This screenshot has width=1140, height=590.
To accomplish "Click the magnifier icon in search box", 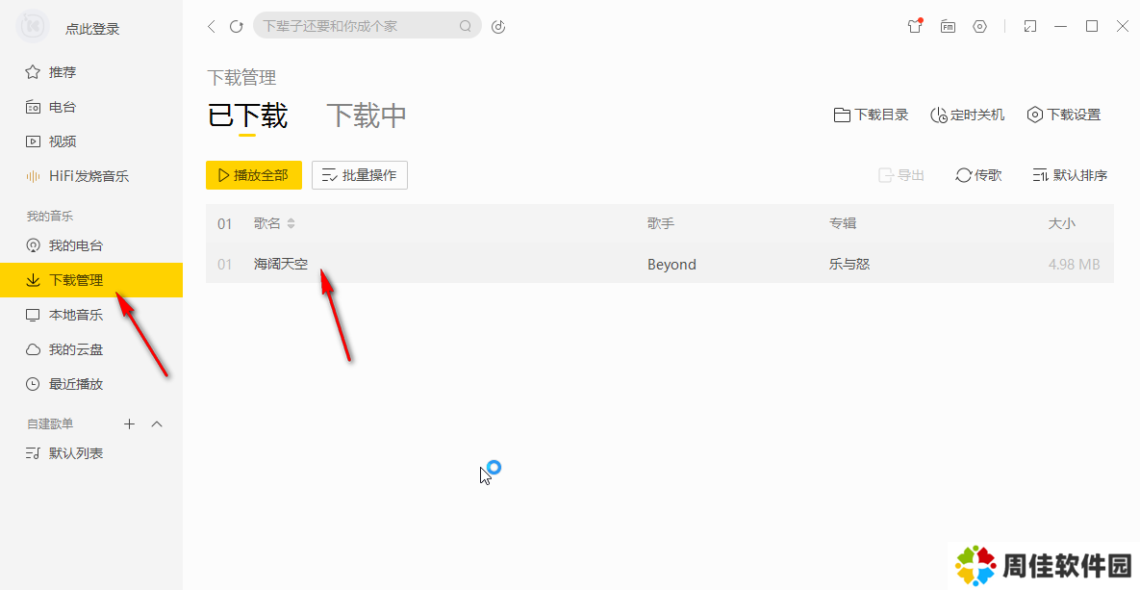I will click(x=466, y=26).
